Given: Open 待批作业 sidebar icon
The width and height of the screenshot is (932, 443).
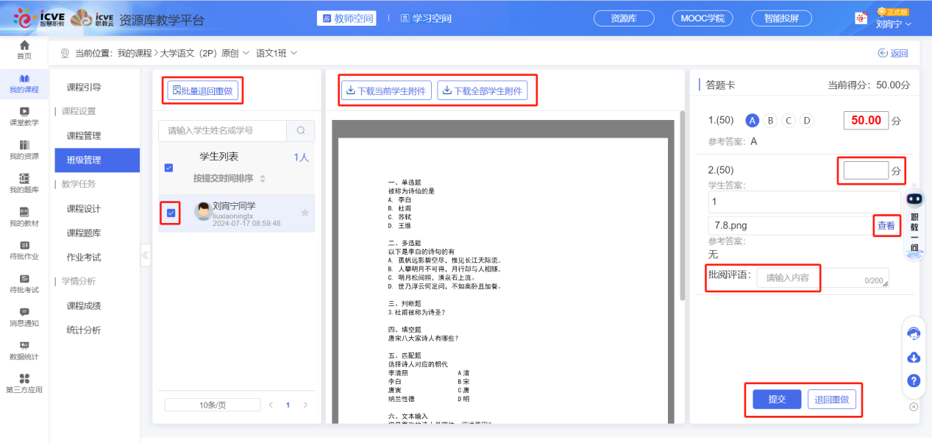Looking at the screenshot, I should pyautogui.click(x=24, y=245).
